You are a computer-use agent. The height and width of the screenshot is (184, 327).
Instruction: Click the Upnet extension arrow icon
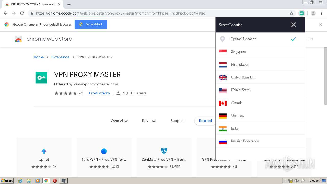tap(44, 151)
